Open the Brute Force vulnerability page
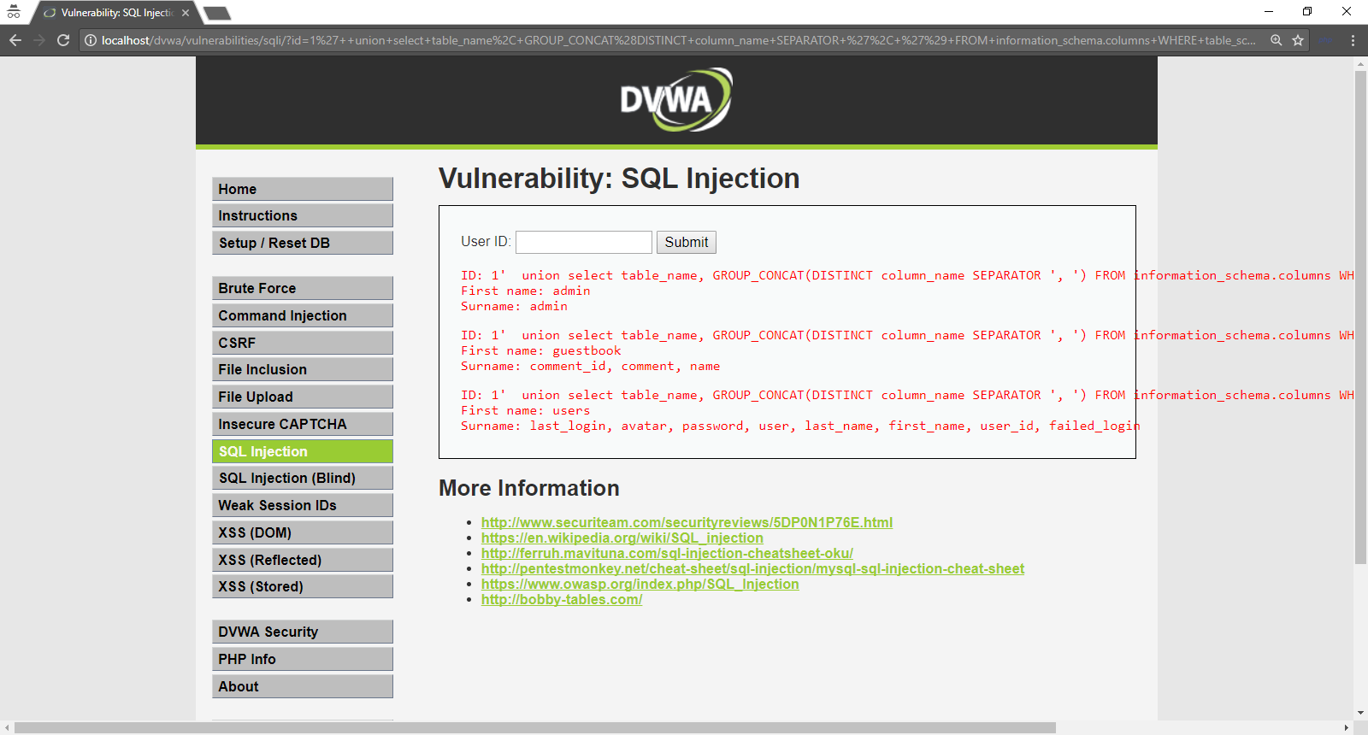Viewport: 1368px width, 735px height. point(303,288)
